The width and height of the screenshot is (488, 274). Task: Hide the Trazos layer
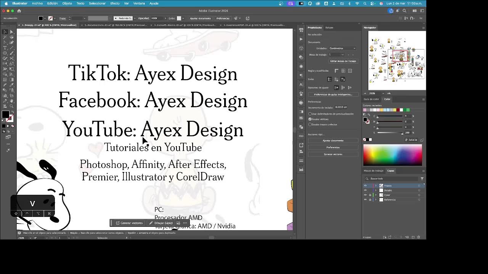tap(365, 186)
